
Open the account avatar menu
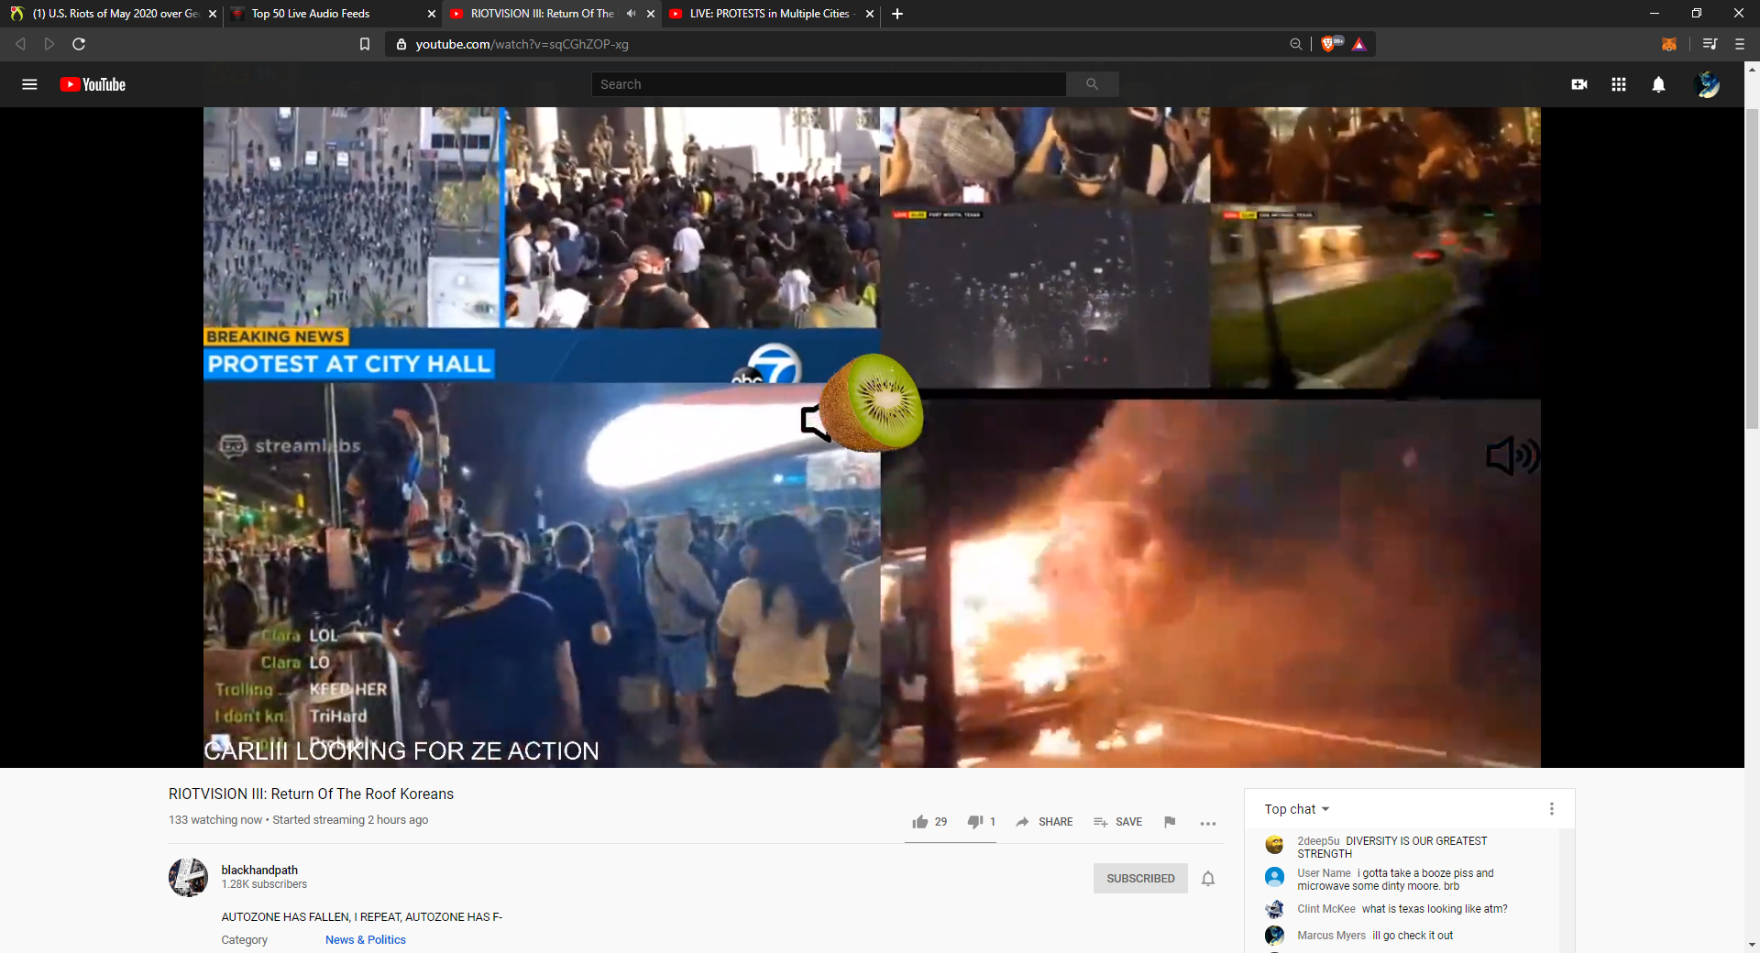[1708, 84]
